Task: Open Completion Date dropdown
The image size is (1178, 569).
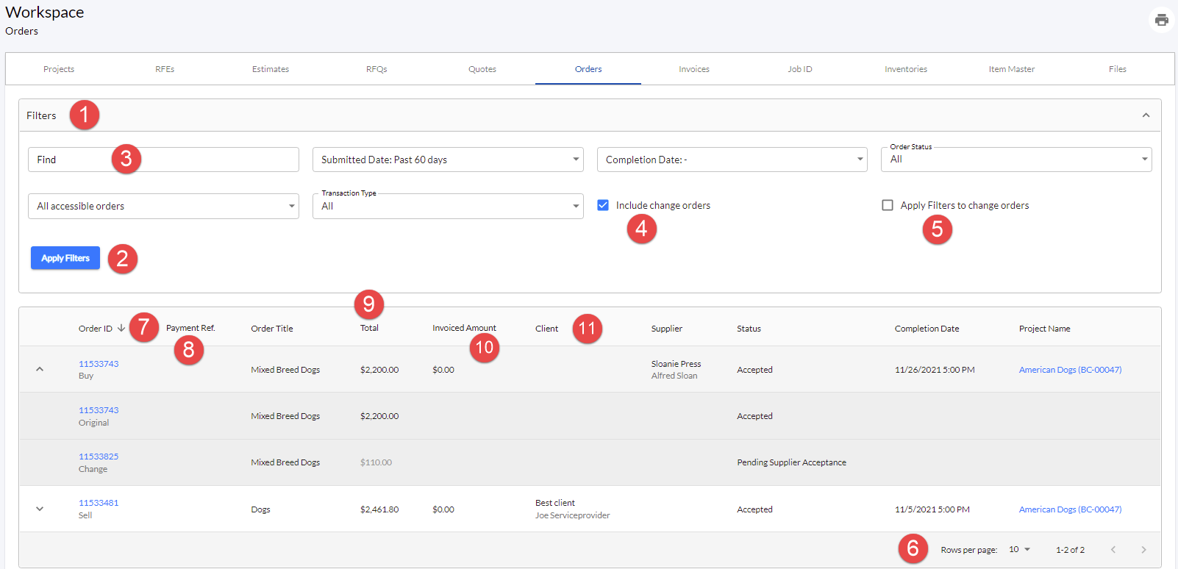Action: [x=732, y=160]
